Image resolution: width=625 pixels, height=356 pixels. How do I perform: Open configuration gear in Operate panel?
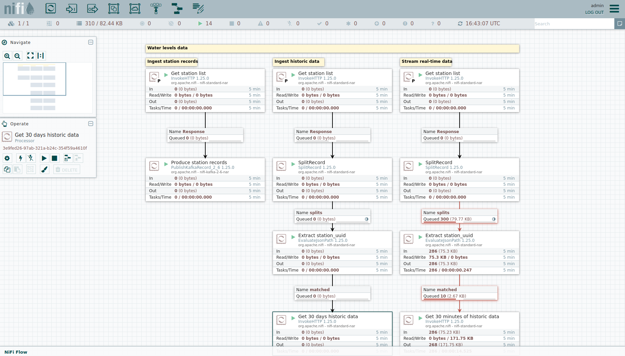[x=7, y=158]
